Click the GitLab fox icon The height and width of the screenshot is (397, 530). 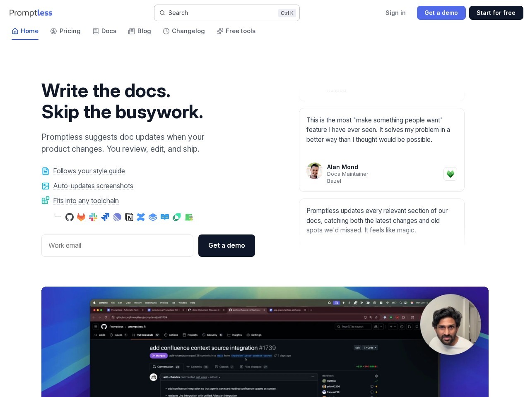81,217
